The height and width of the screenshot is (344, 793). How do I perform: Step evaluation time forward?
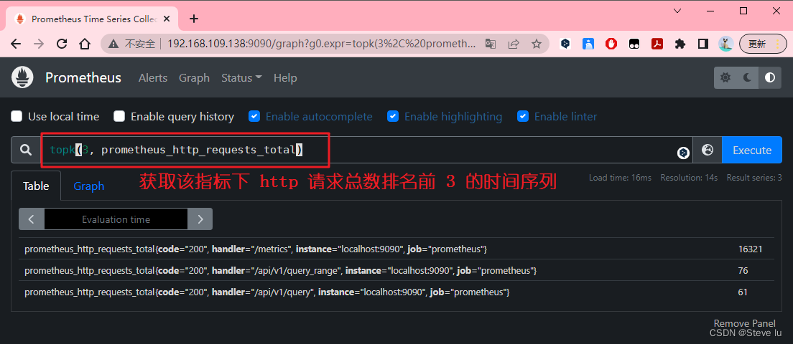(200, 219)
